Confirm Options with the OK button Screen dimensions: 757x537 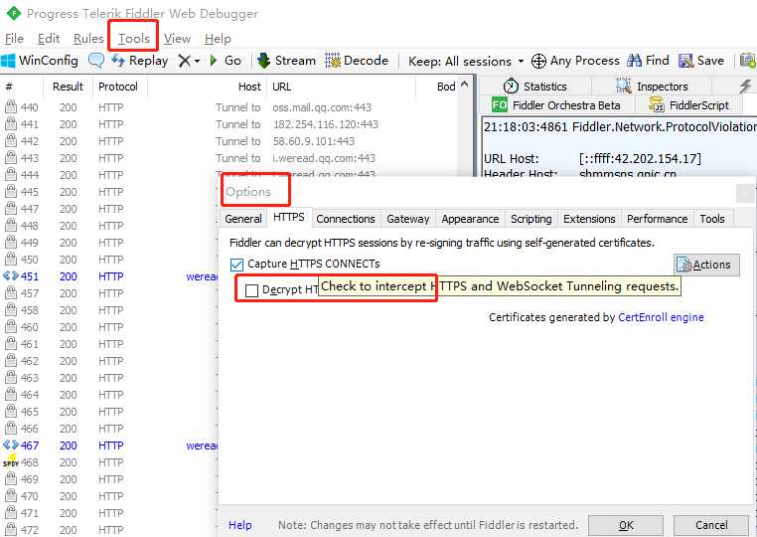click(626, 525)
